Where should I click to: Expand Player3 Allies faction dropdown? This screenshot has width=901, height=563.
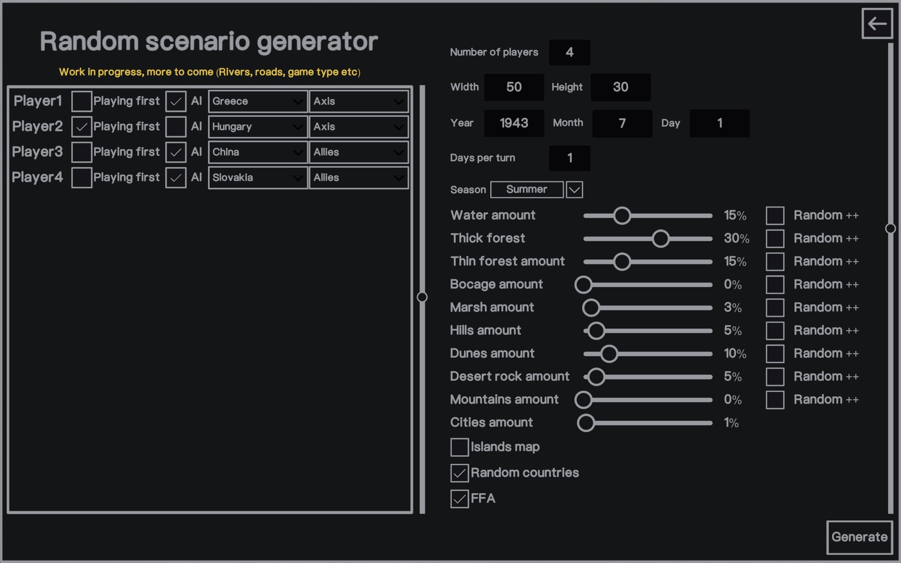coord(359,152)
